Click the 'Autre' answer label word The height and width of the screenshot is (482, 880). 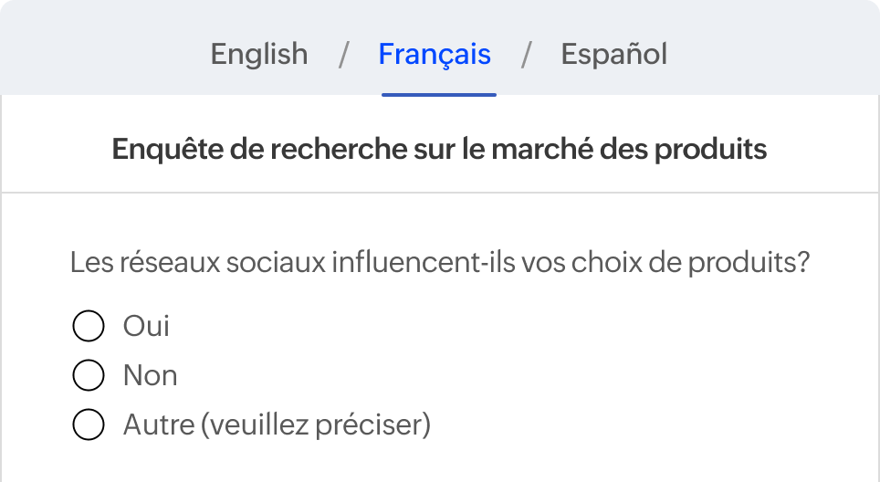click(x=153, y=424)
